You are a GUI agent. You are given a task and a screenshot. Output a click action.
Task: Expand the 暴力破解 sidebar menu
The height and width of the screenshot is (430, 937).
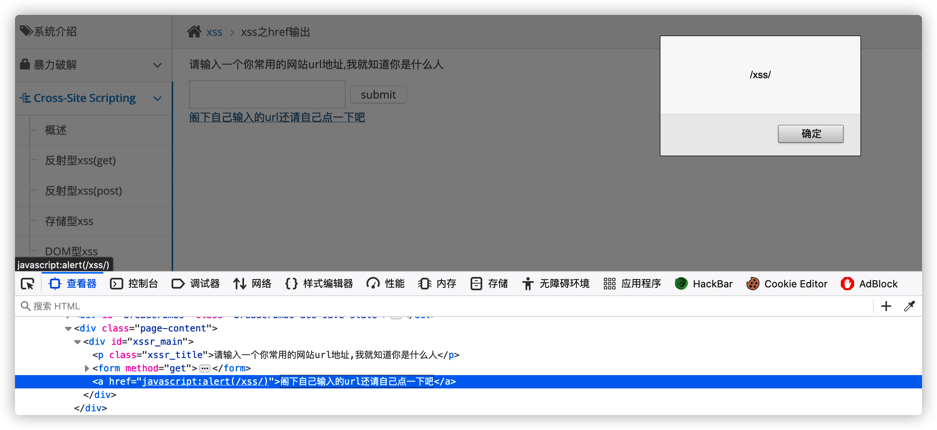coord(157,65)
